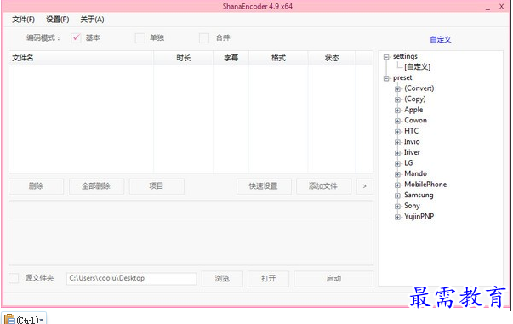Expand the Iriver preset node

point(397,153)
